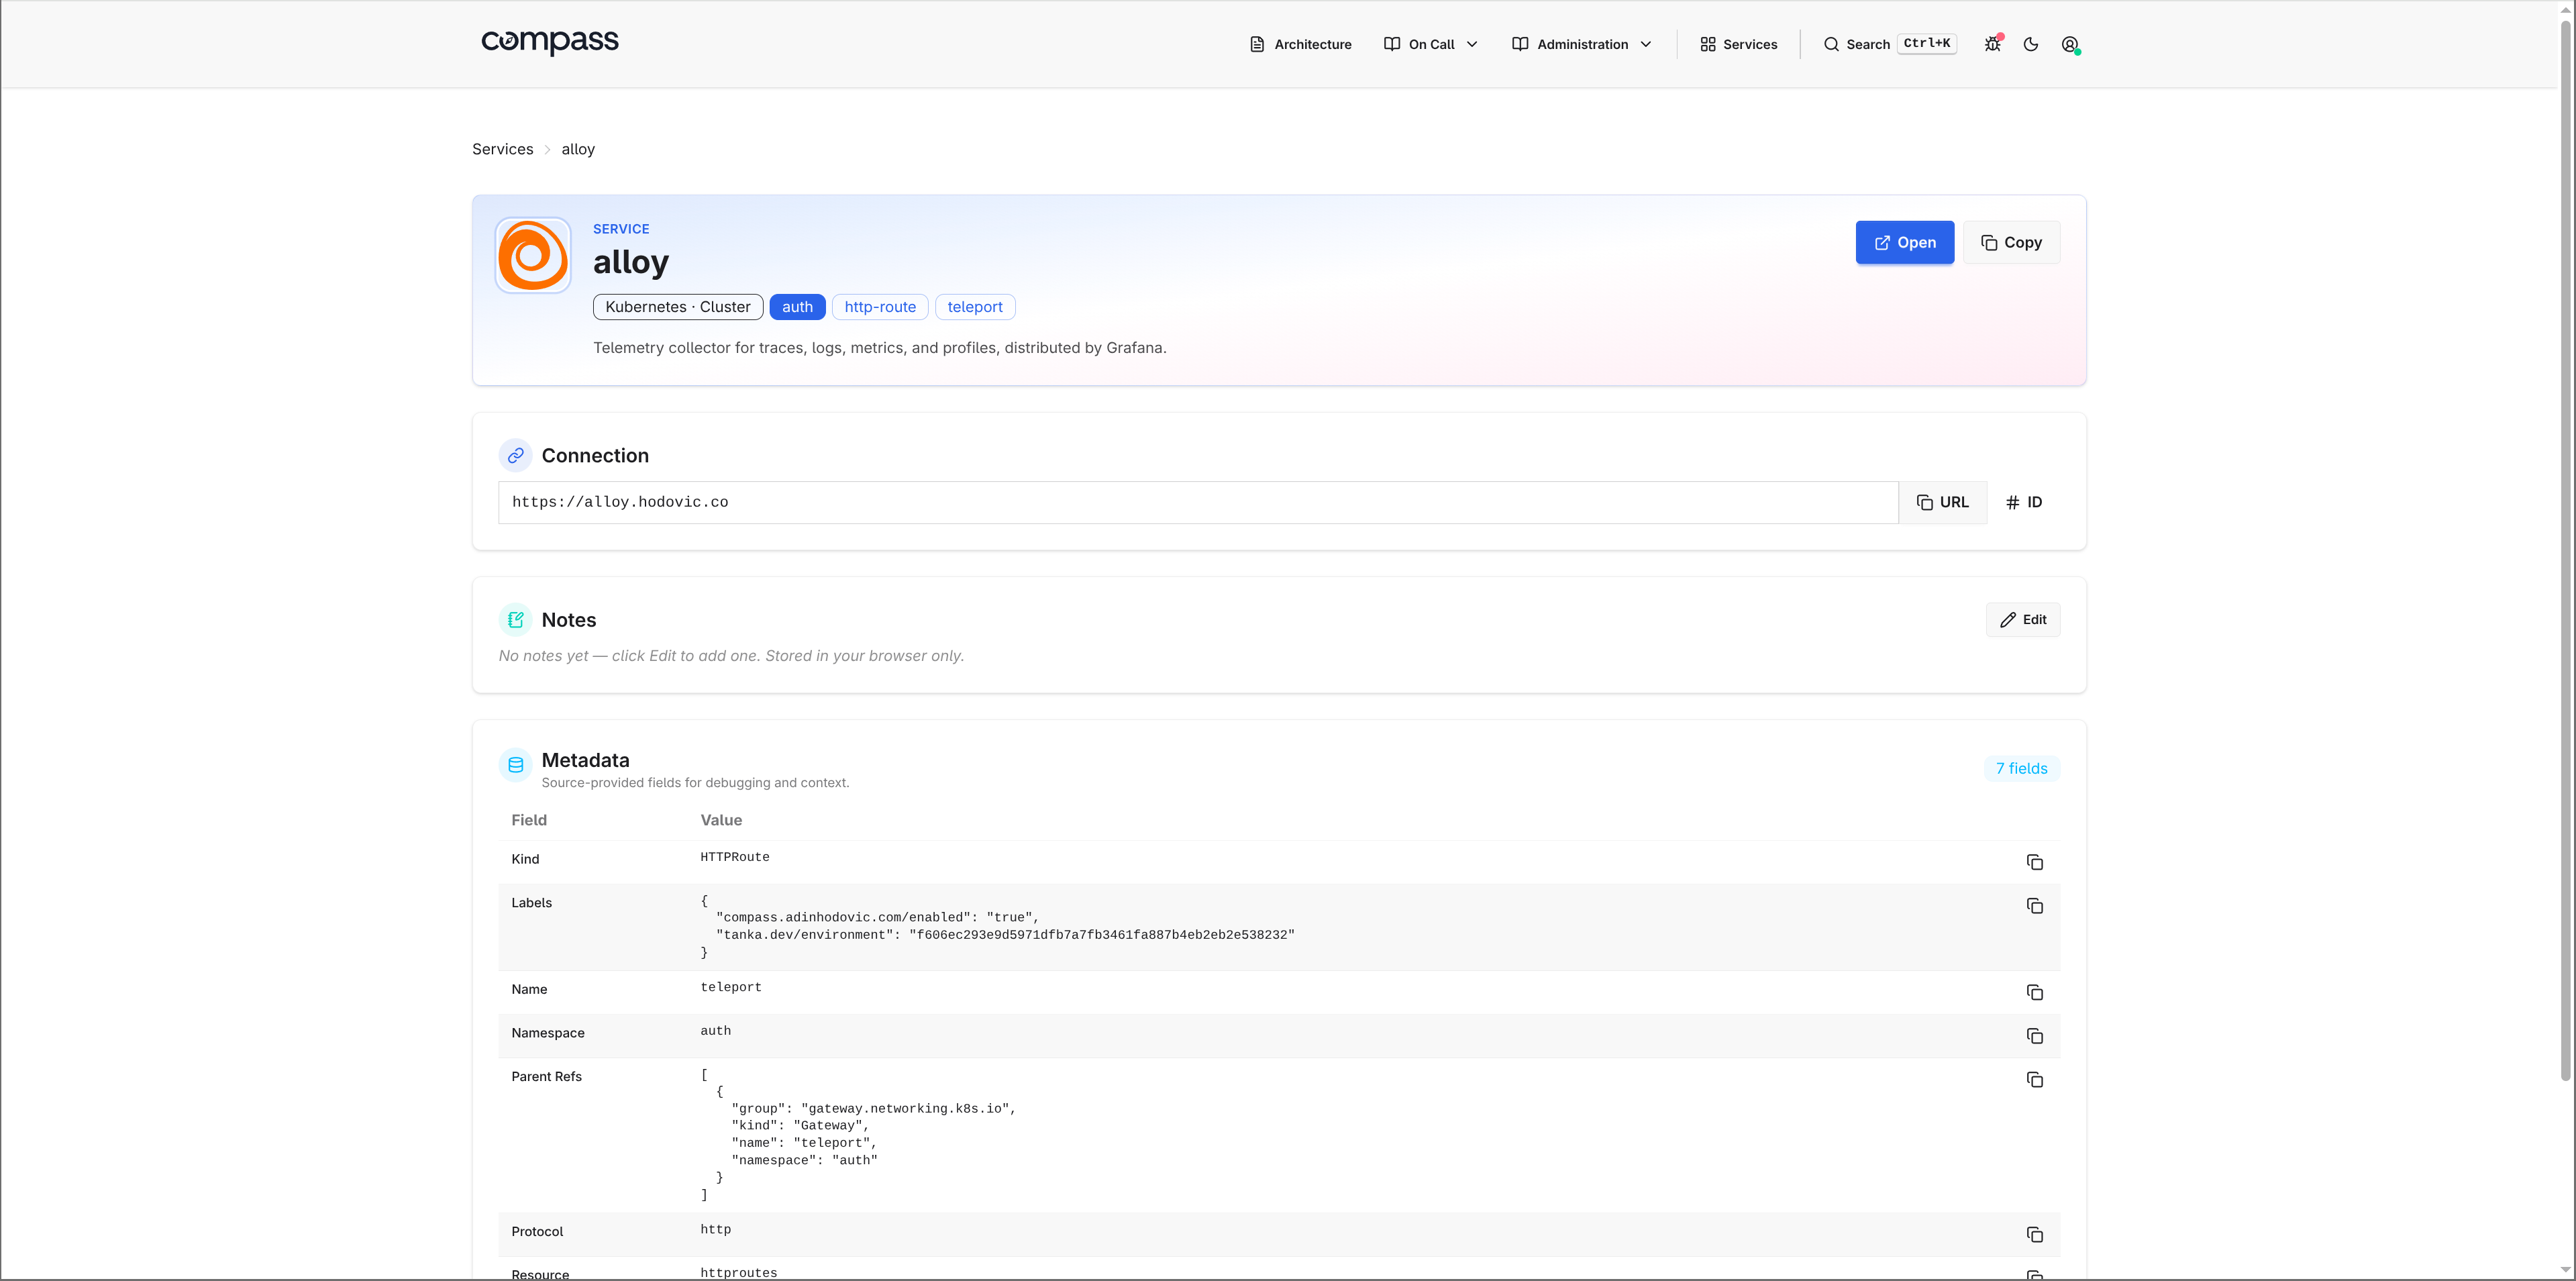Open the alloy service with Open button

pyautogui.click(x=1905, y=242)
